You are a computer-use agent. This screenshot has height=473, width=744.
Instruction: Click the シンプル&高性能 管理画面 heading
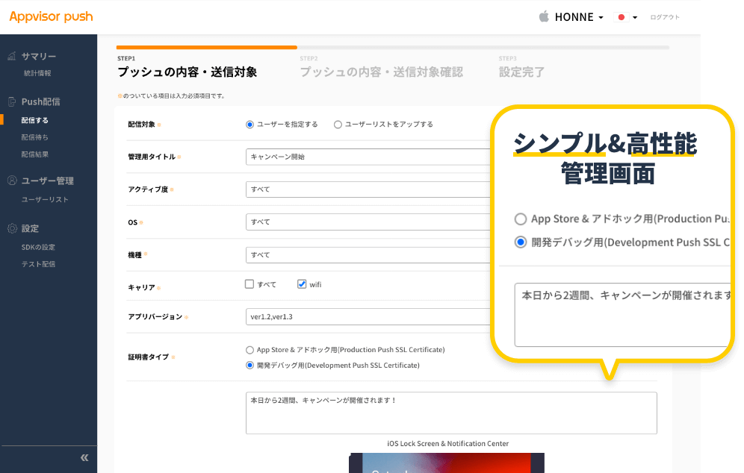(x=607, y=158)
